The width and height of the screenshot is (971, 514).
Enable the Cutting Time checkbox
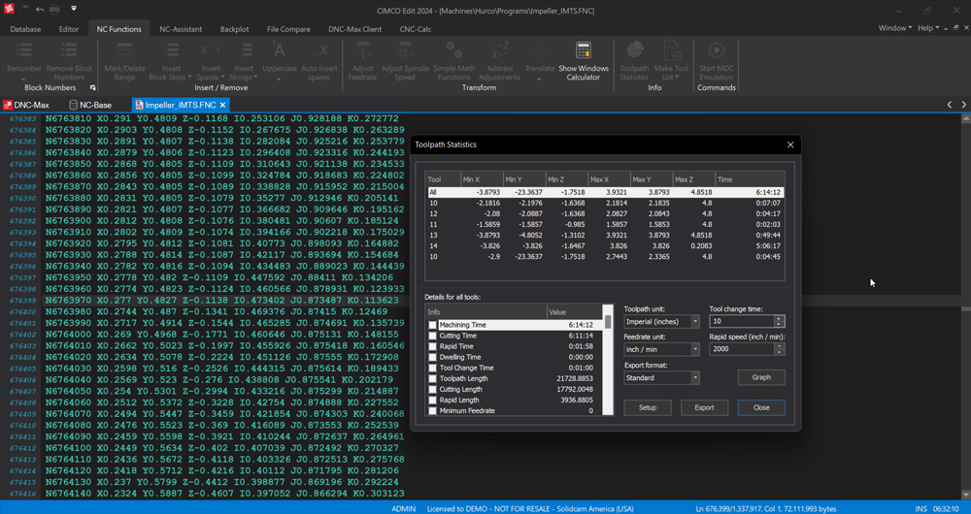click(x=433, y=336)
